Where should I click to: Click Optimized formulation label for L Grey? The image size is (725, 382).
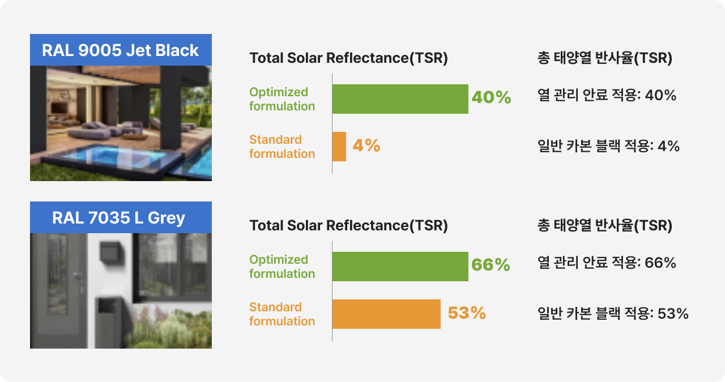point(282,267)
